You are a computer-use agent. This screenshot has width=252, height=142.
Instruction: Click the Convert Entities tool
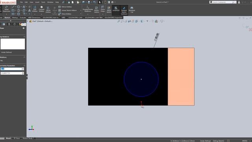pos(41,9)
